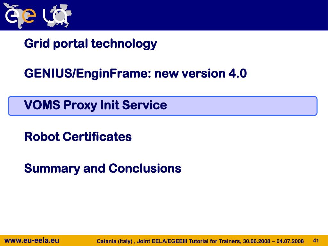Click the highlighted 'VOMS Proxy Init Service' item

coord(162,106)
